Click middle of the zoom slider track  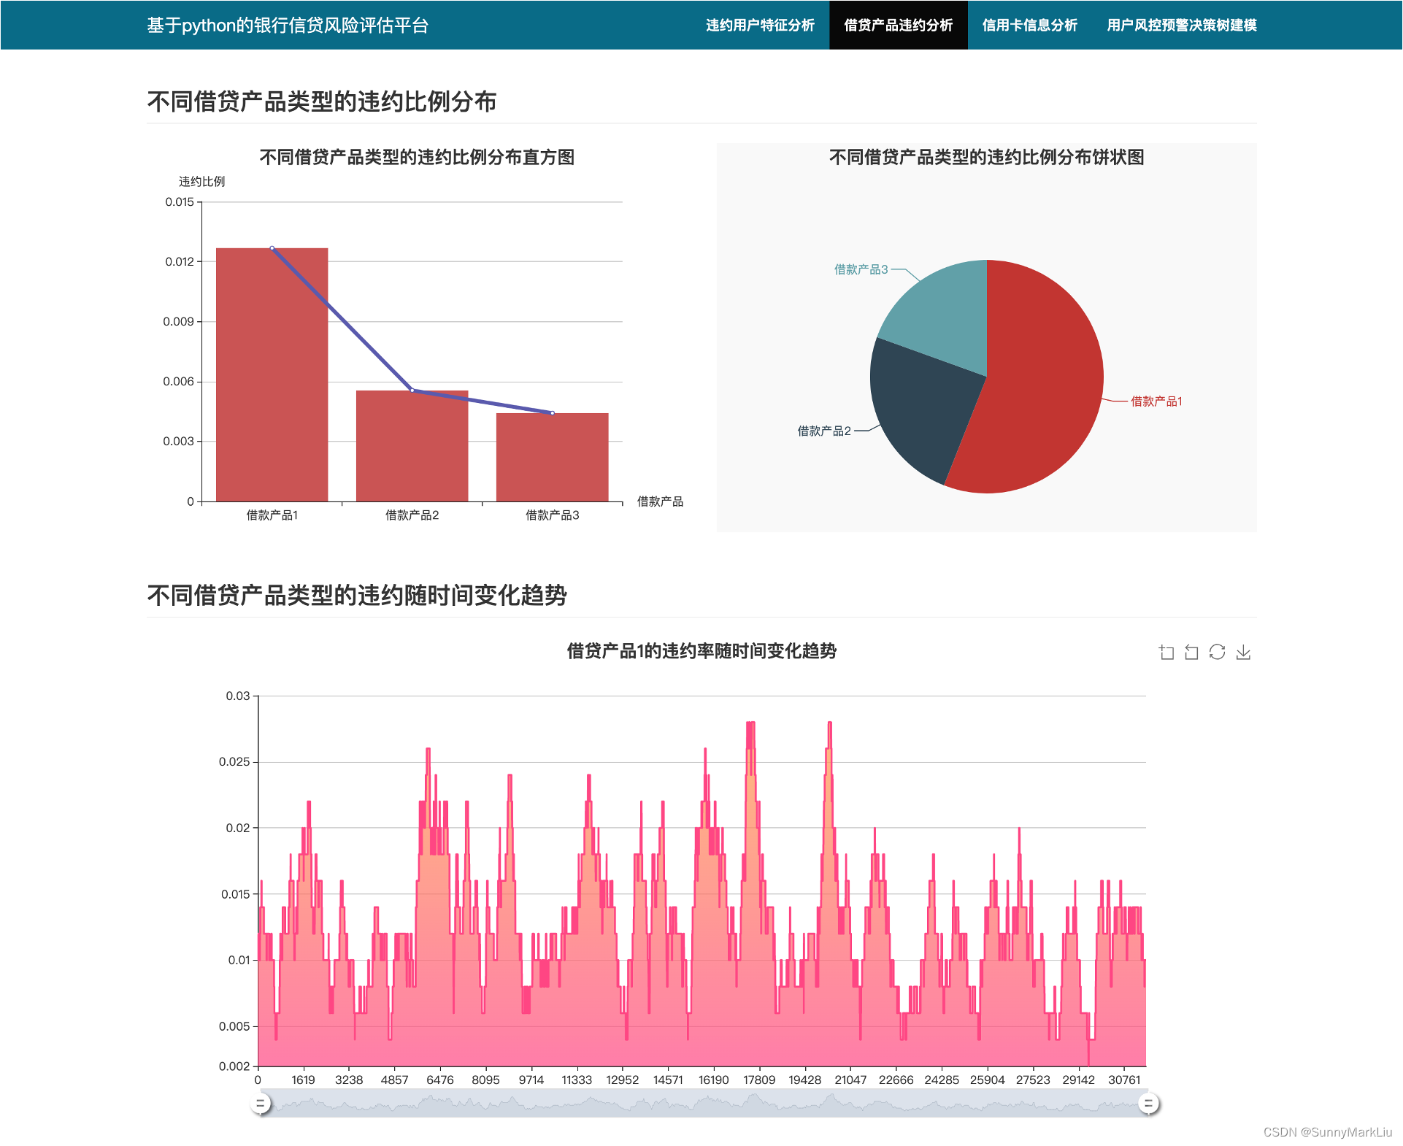tap(704, 1104)
